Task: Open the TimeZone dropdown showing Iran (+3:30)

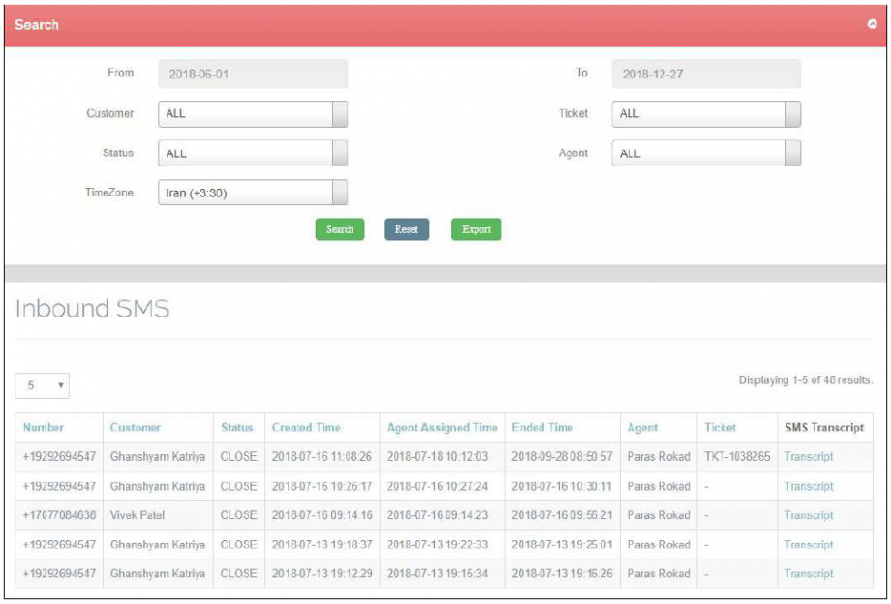Action: click(x=252, y=192)
